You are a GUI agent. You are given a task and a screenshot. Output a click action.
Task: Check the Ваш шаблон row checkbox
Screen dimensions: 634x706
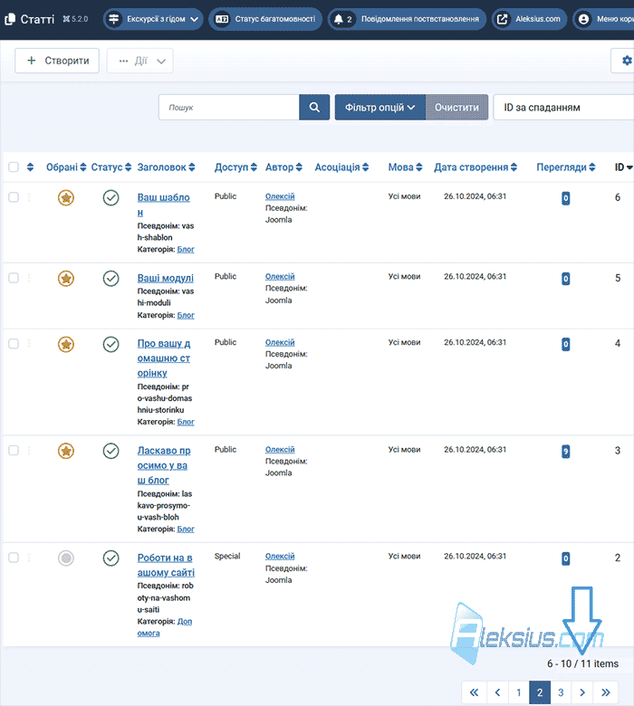pos(14,197)
